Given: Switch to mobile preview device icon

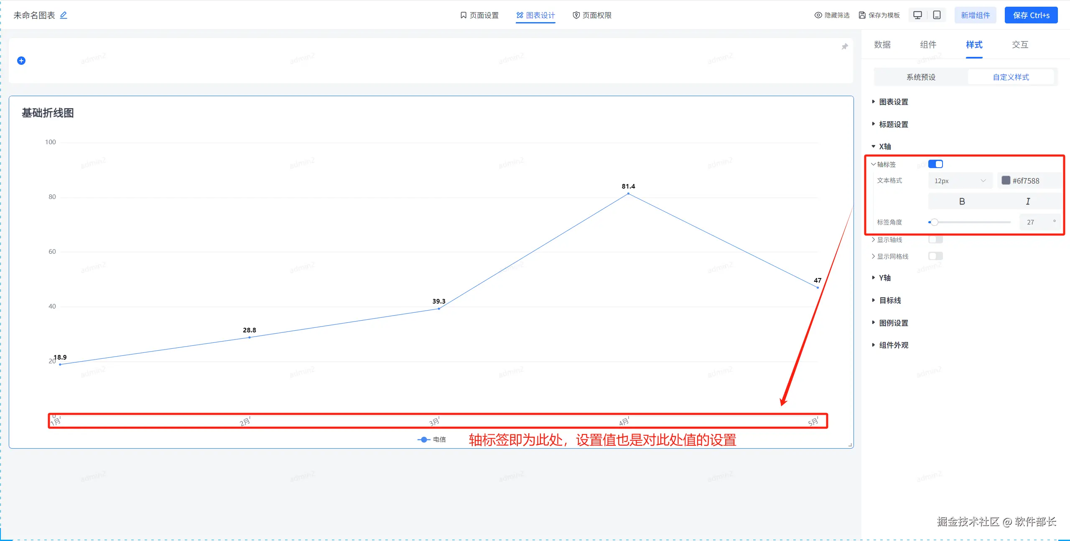Looking at the screenshot, I should point(937,15).
